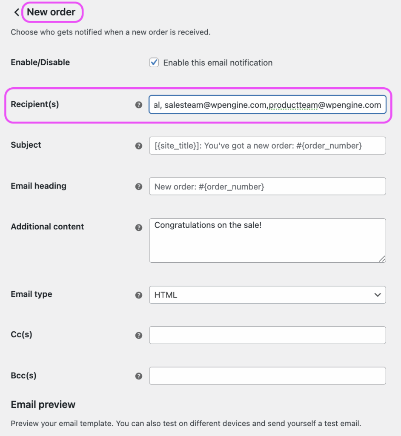Click the Bcc(s) help tooltip icon
The width and height of the screenshot is (401, 436).
click(x=138, y=376)
